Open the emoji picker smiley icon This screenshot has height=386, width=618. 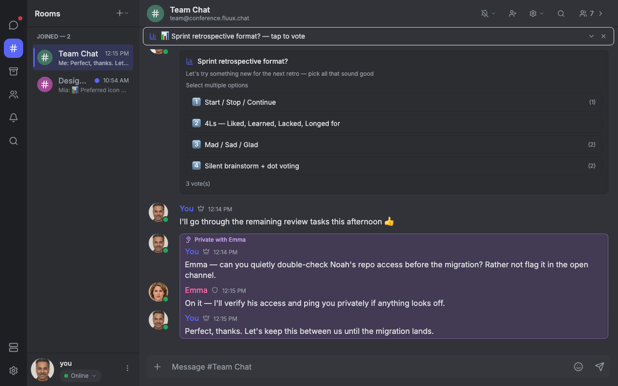(578, 367)
